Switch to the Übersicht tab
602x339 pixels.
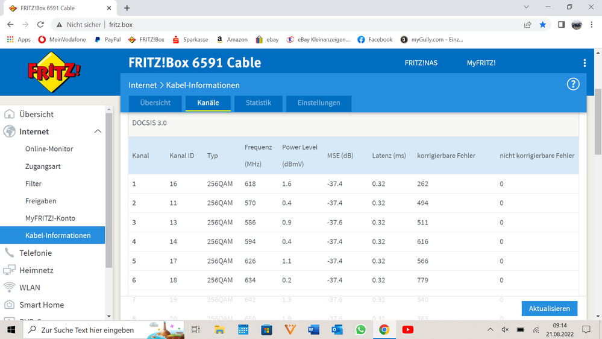(155, 103)
